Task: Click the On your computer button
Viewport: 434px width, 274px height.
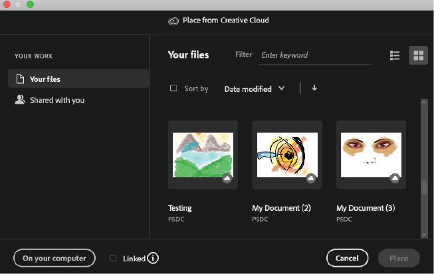Action: pyautogui.click(x=54, y=258)
